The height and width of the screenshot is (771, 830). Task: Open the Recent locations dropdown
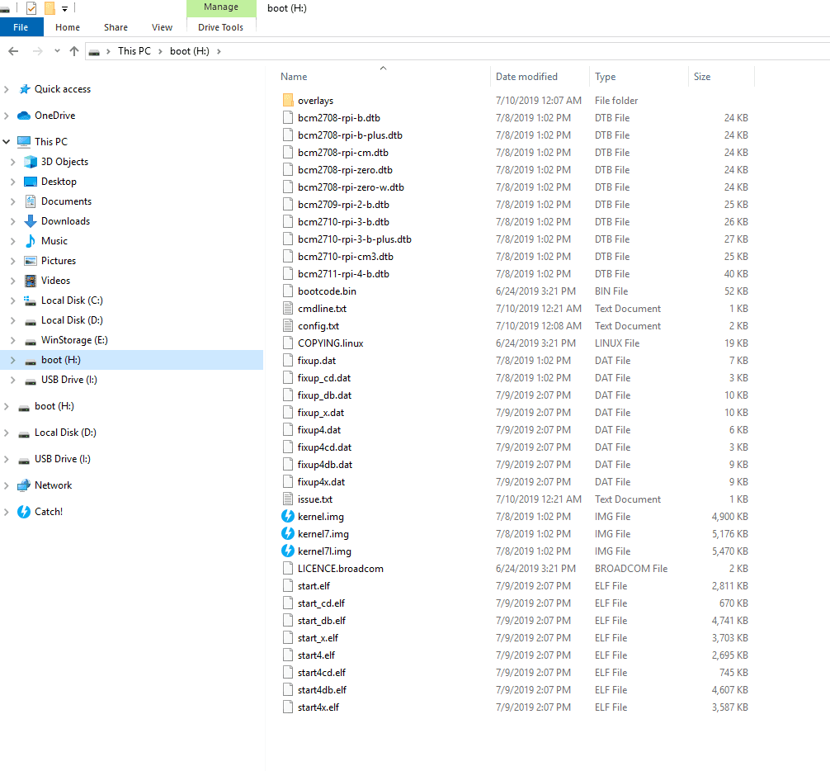57,51
